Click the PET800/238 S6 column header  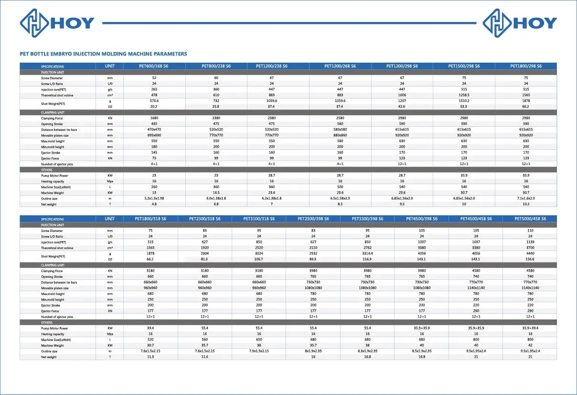pyautogui.click(x=216, y=66)
